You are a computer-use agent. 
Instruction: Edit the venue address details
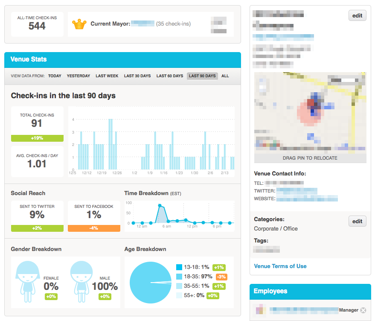pyautogui.click(x=357, y=16)
